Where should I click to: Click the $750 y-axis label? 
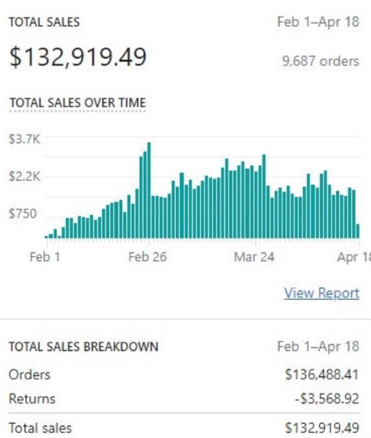(x=23, y=213)
